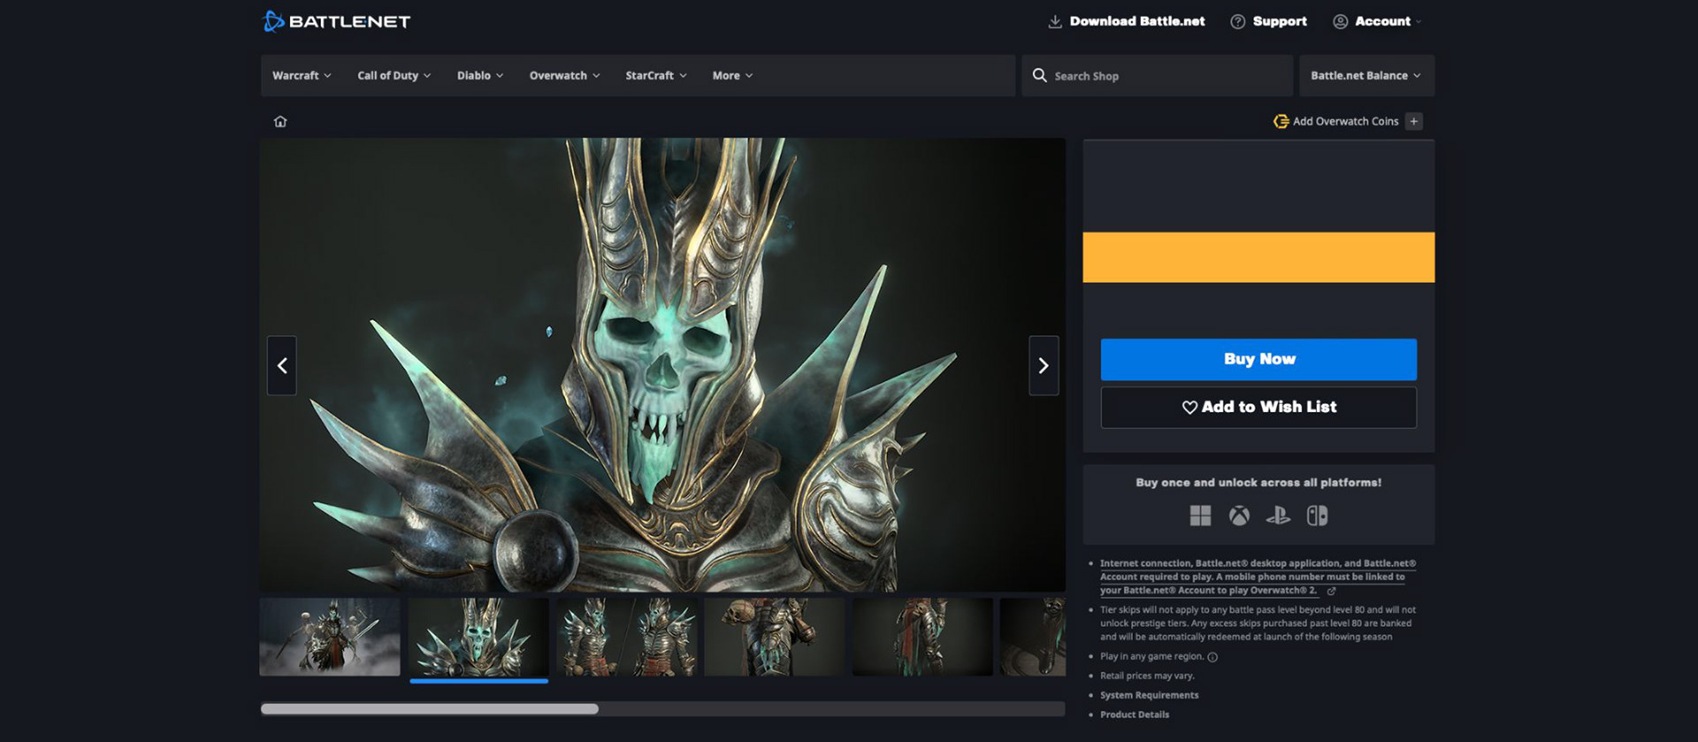Image resolution: width=1698 pixels, height=742 pixels.
Task: Click 'Buy once and unlock across all platforms!' text
Action: tap(1258, 483)
